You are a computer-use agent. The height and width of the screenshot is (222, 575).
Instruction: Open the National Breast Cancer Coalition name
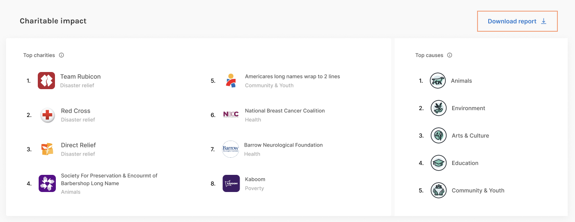[x=285, y=111]
